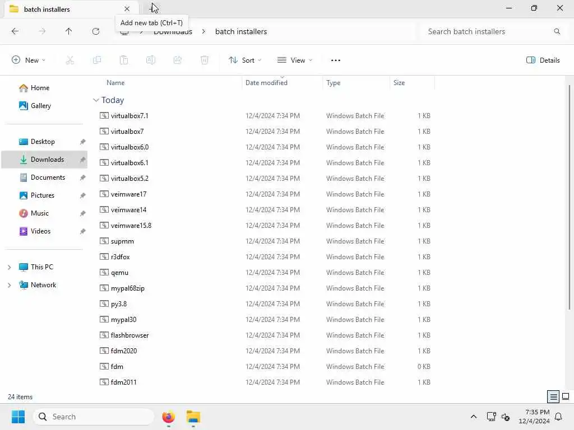Click the Cut scissors icon

pyautogui.click(x=70, y=60)
